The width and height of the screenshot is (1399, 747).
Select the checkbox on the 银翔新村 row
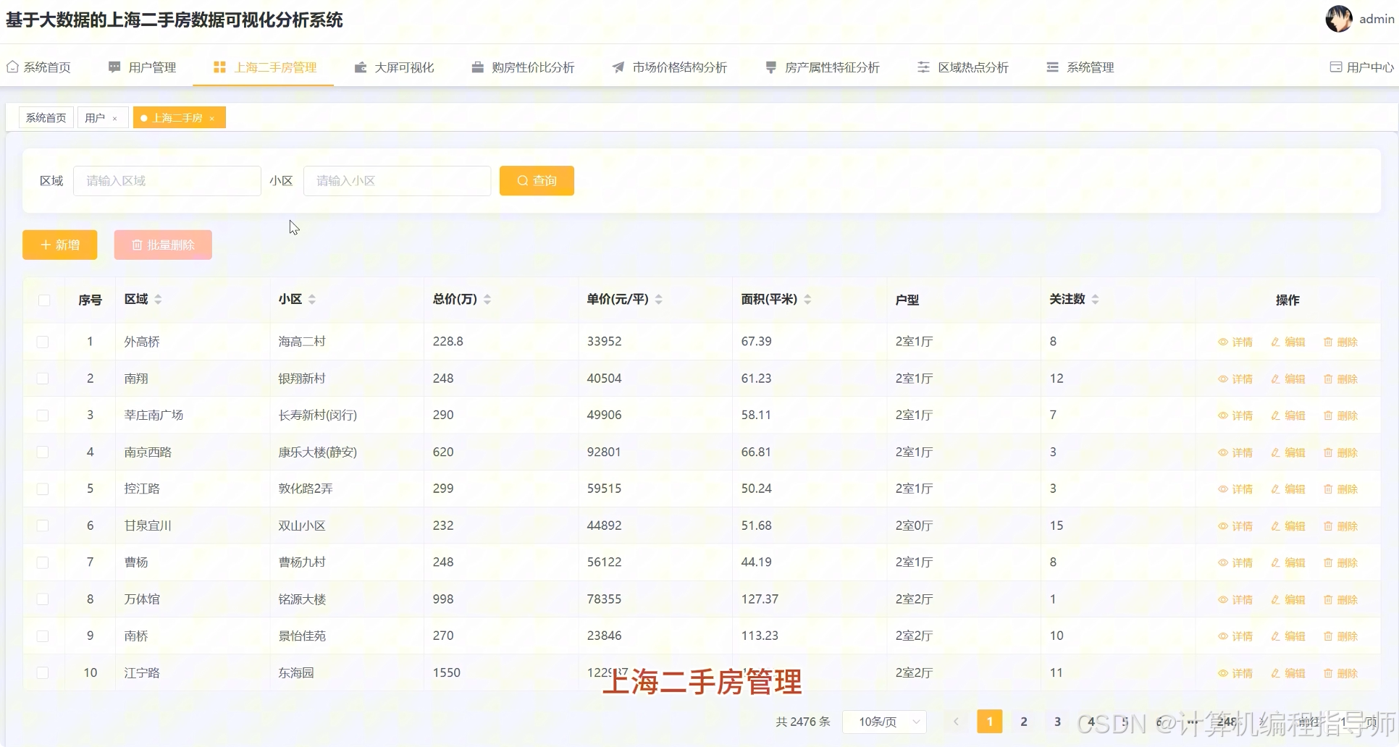[43, 379]
